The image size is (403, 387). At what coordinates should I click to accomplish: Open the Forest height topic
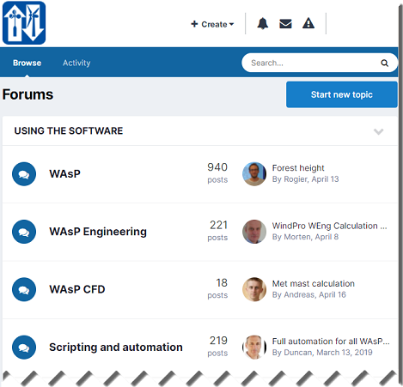[x=298, y=168]
